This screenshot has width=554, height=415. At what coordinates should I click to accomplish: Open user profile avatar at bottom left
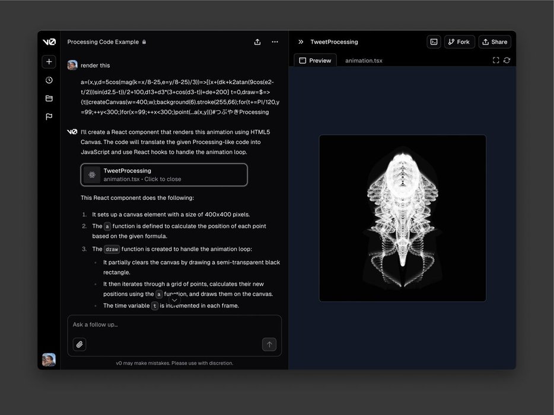click(x=49, y=359)
